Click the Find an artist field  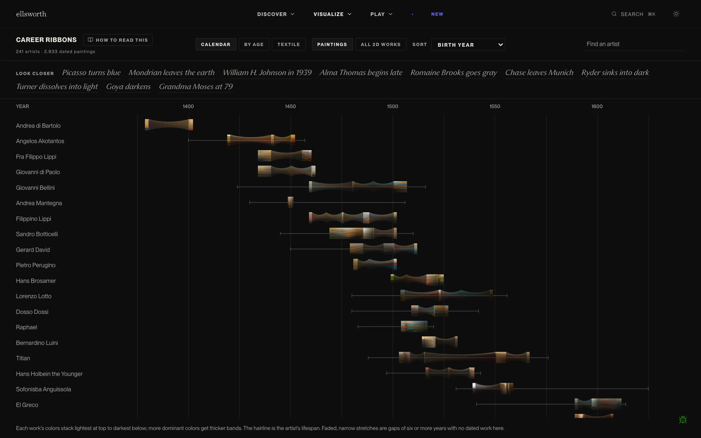635,44
